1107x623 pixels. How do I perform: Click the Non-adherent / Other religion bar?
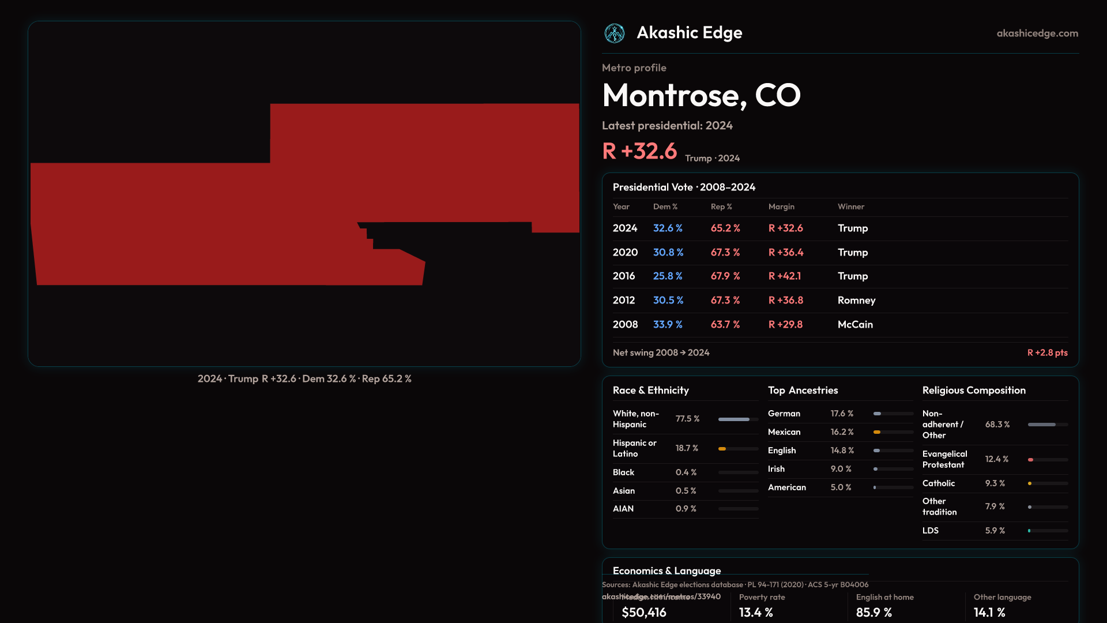click(1041, 425)
